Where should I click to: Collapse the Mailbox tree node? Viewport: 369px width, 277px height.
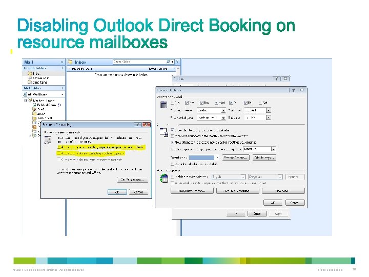coord(25,101)
